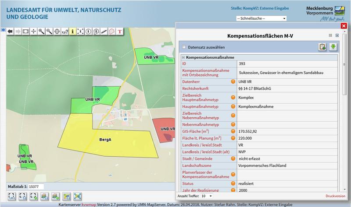
Task: Select the highlighted info query tool
Action: (x=73, y=32)
